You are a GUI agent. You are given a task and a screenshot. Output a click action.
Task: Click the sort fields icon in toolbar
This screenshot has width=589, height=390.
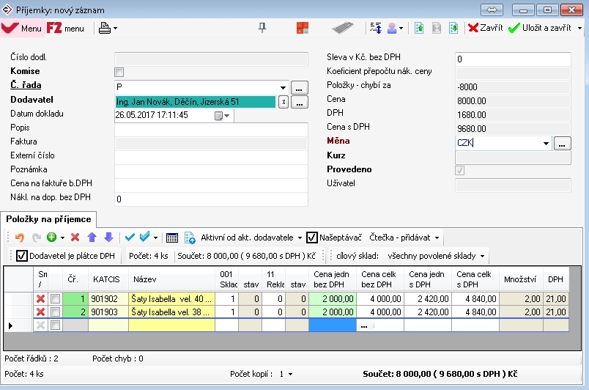tap(376, 28)
